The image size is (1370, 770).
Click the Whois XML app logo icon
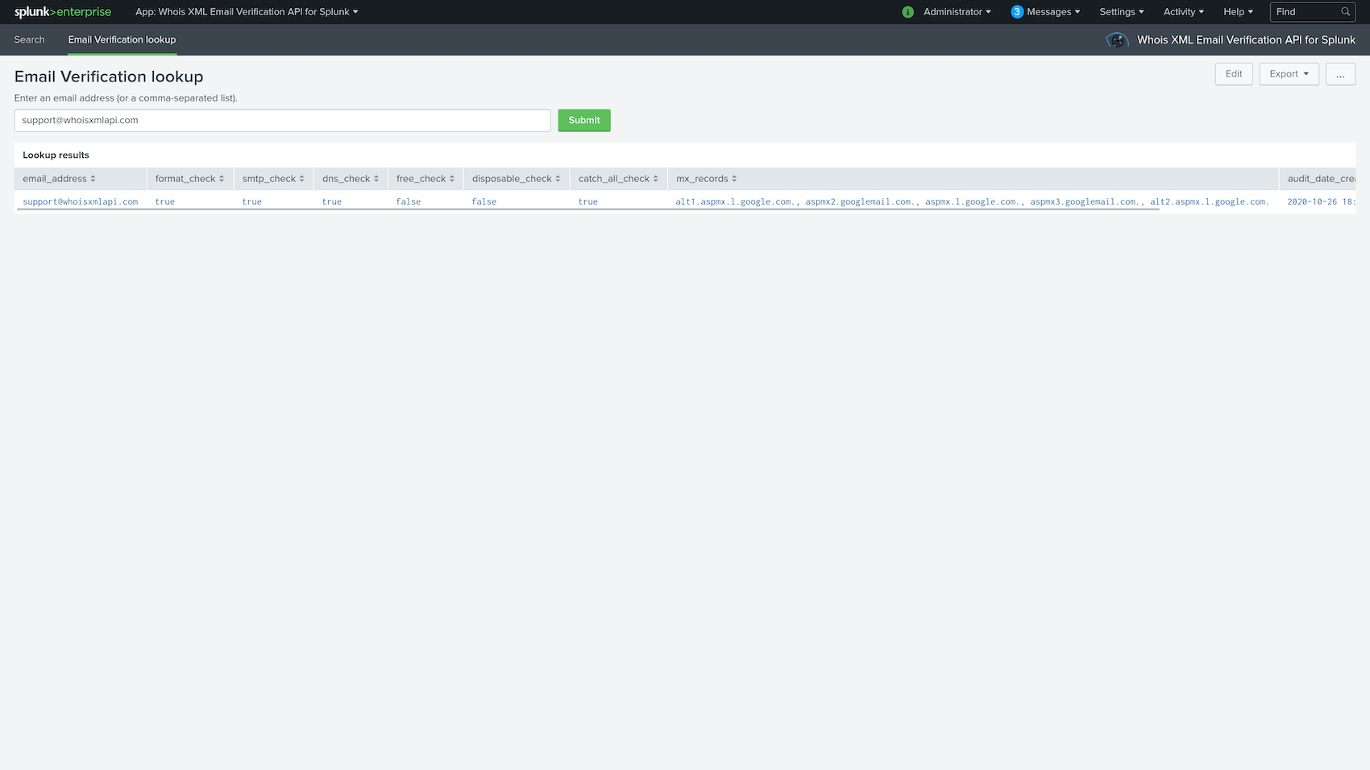pyautogui.click(x=1117, y=39)
